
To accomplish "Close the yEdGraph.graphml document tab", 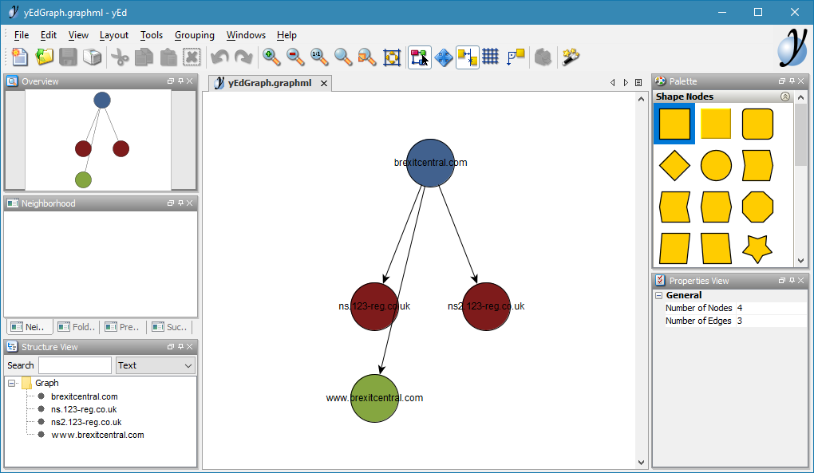I will click(324, 84).
